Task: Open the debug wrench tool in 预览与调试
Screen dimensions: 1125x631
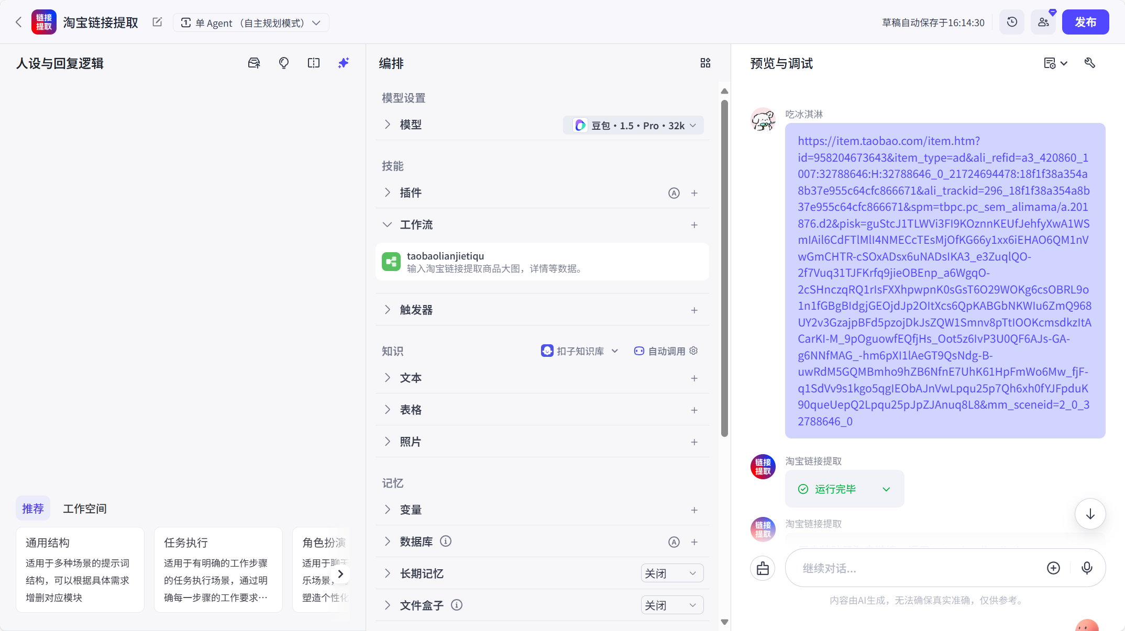Action: tap(1090, 63)
